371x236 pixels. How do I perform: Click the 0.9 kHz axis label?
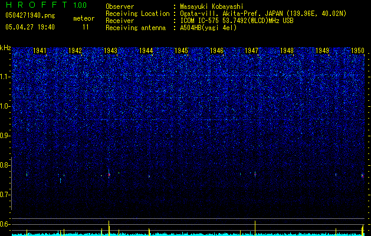click(5, 136)
